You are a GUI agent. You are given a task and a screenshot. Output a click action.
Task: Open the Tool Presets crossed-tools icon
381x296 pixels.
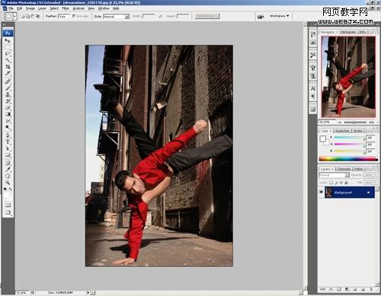[x=313, y=55]
